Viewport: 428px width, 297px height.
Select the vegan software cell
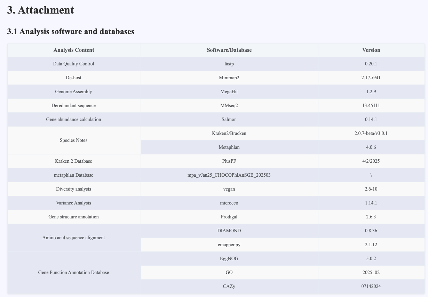click(229, 189)
